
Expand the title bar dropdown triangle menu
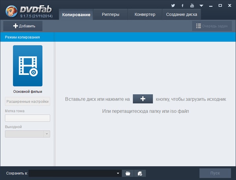point(201,6)
